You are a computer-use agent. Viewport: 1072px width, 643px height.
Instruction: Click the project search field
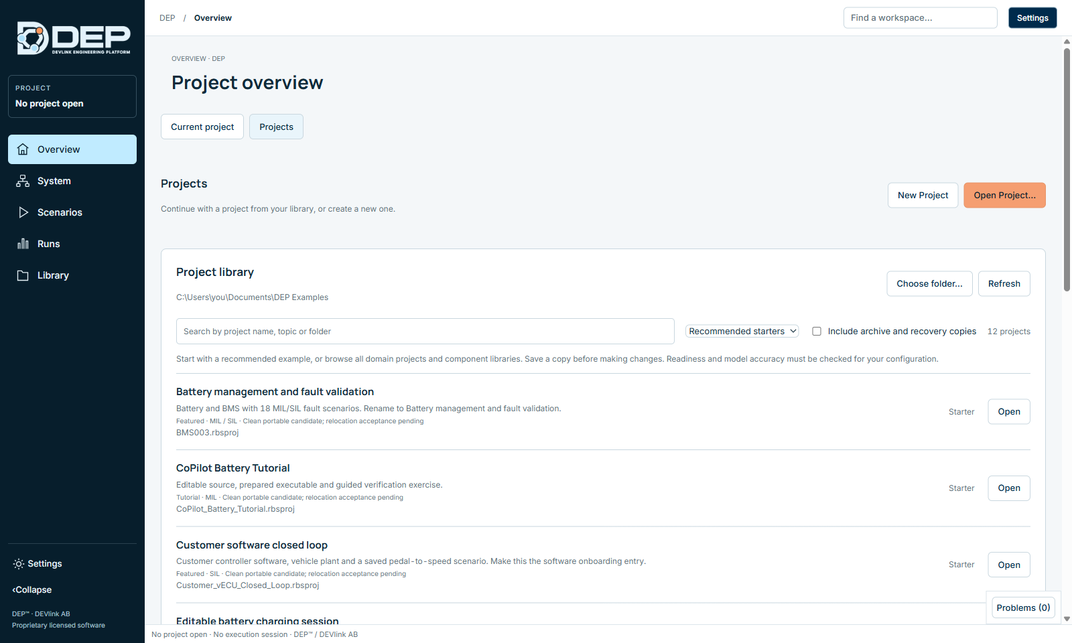tap(425, 332)
